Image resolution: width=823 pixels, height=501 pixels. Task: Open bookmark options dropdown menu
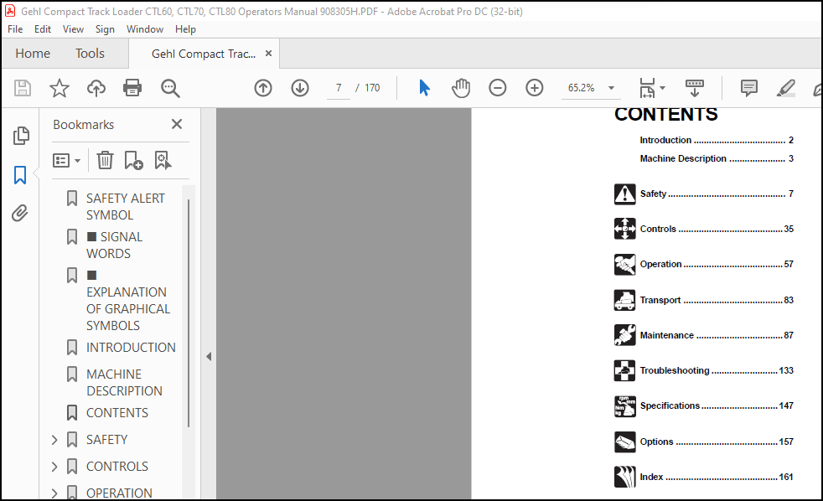[67, 161]
